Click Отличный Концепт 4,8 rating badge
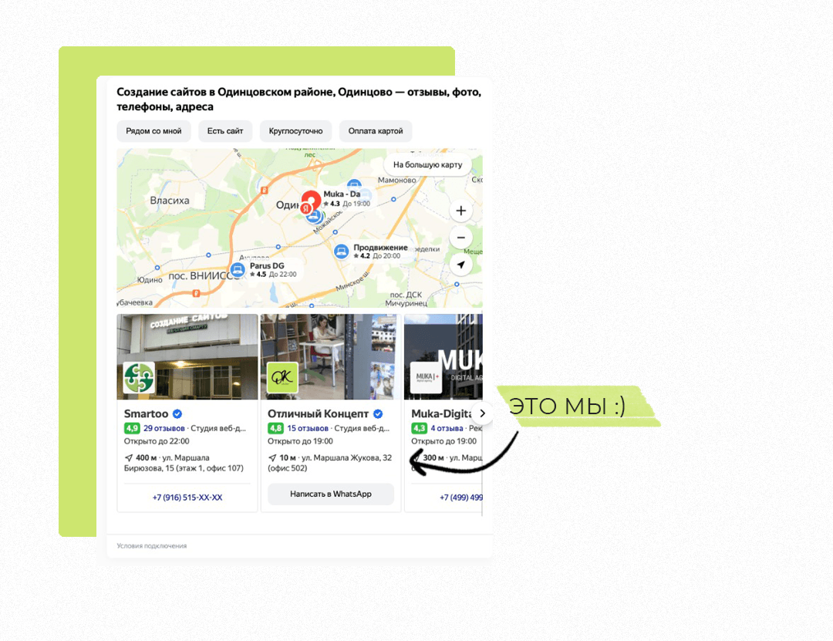833x641 pixels. pyautogui.click(x=275, y=428)
